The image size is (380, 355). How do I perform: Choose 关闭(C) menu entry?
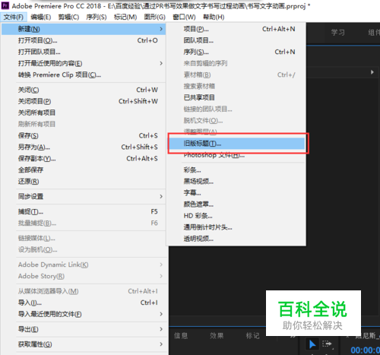click(x=84, y=90)
